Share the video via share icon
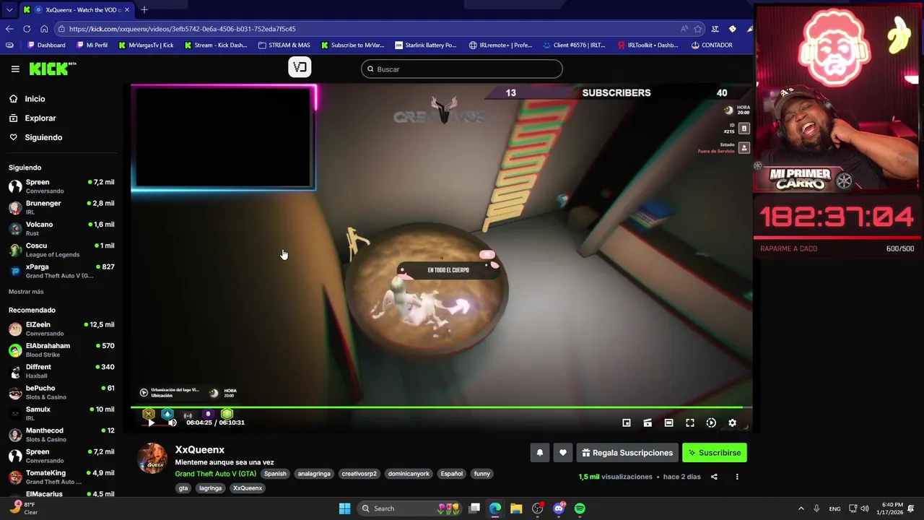This screenshot has height=520, width=924. point(714,477)
